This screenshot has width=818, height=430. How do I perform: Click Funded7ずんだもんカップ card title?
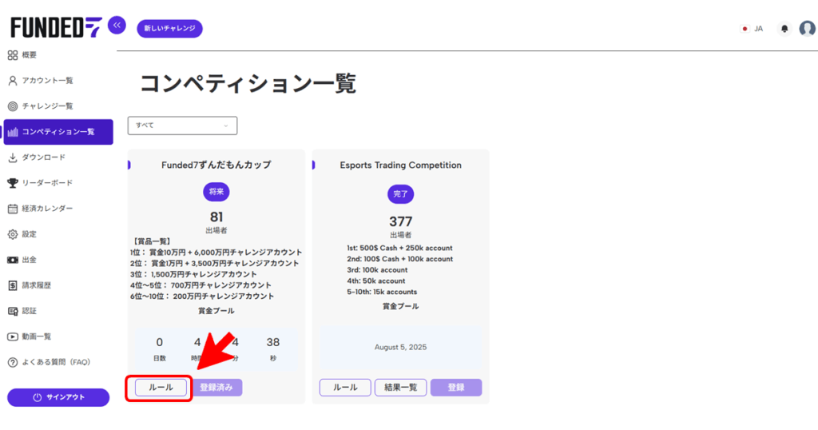[216, 165]
